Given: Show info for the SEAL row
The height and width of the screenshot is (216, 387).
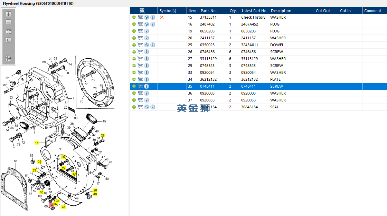Looking at the screenshot, I should tap(153, 107).
